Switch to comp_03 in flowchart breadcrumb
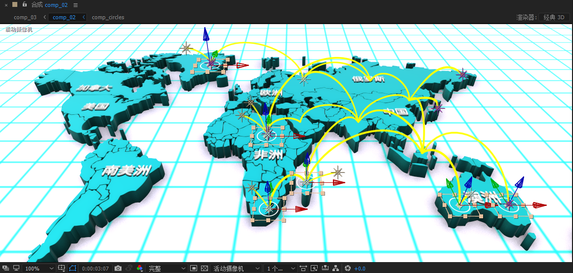Viewport: 573px width, 273px height. (x=25, y=17)
